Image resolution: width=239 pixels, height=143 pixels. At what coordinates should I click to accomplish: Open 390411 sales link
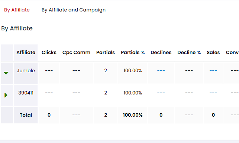click(213, 93)
